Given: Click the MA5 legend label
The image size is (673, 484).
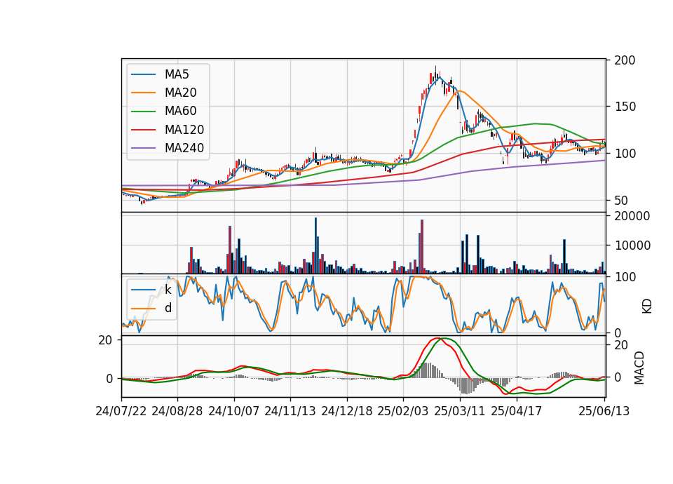Looking at the screenshot, I should click(177, 74).
